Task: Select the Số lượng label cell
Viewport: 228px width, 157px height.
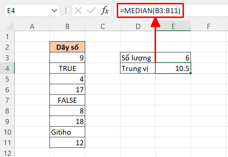Action: coord(138,58)
